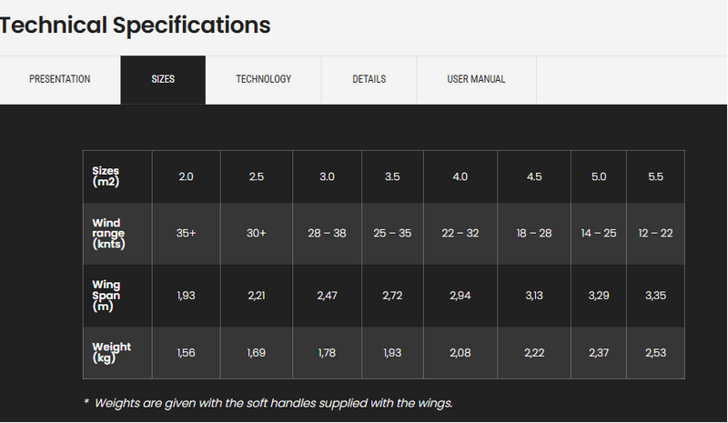Click the 2,53 weight cell
Viewport: 728px width, 423px height.
pyautogui.click(x=655, y=352)
